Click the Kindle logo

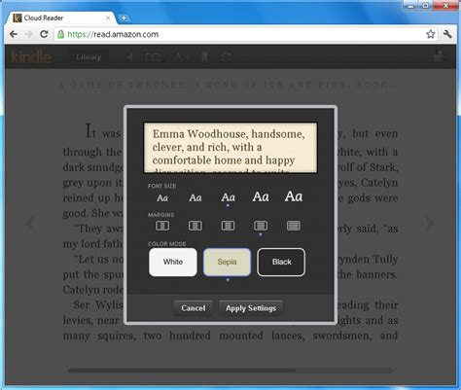click(x=31, y=56)
